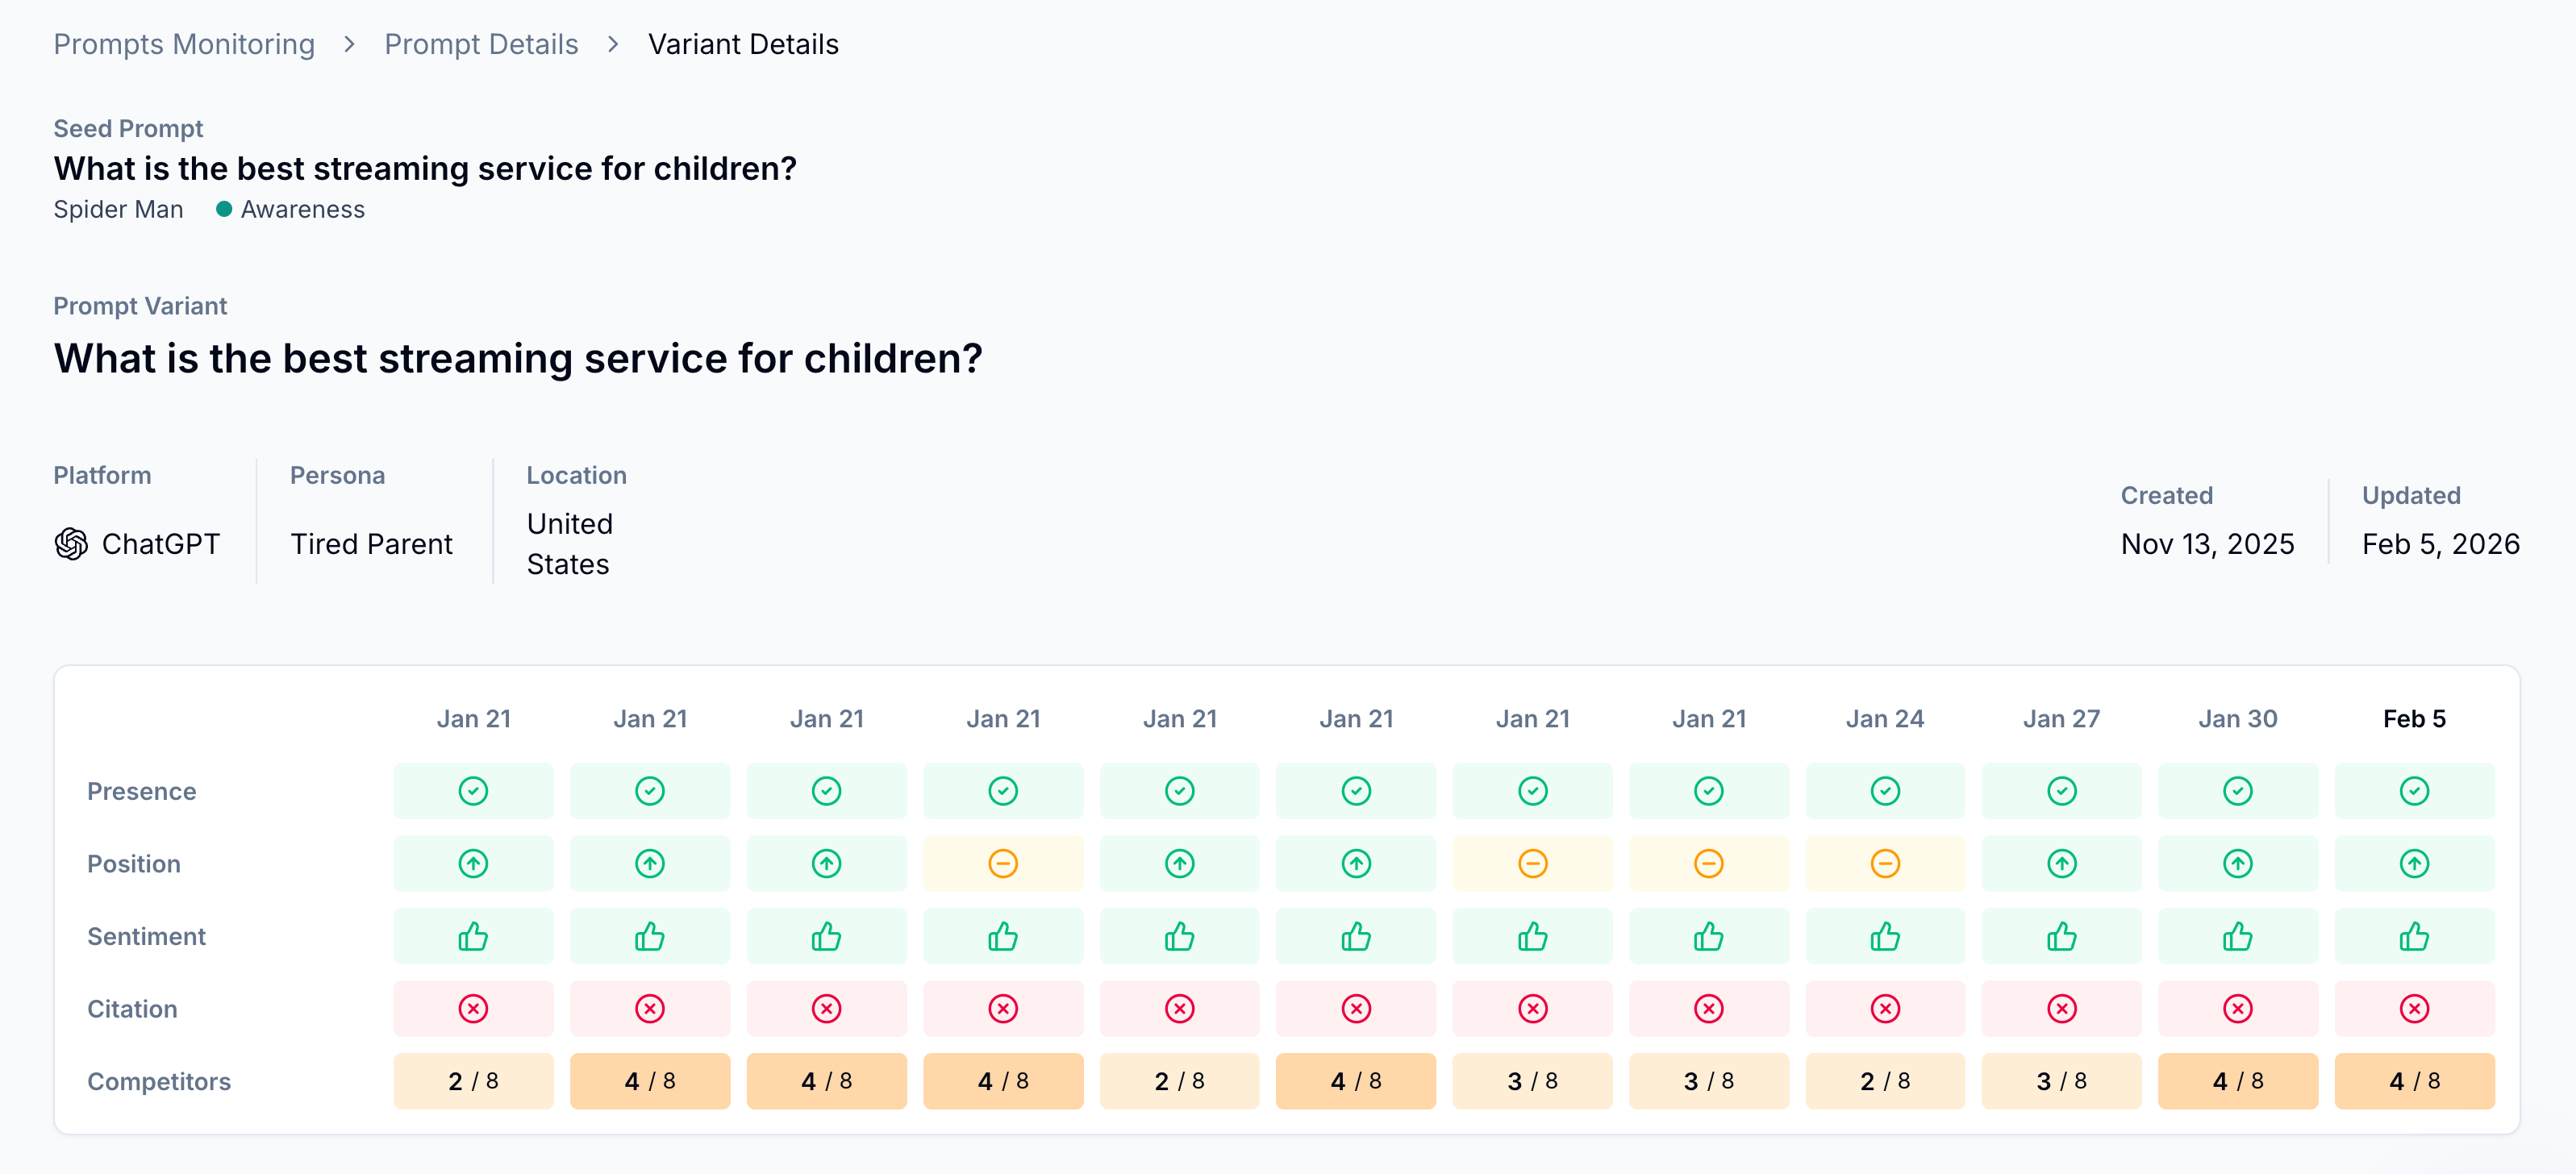Click the Sentiment thumbs-up under Jan 30
The height and width of the screenshot is (1174, 2576).
(x=2237, y=936)
